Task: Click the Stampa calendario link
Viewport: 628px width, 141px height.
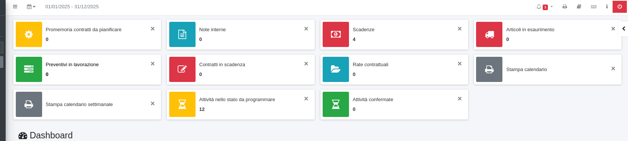Action: 526,70
